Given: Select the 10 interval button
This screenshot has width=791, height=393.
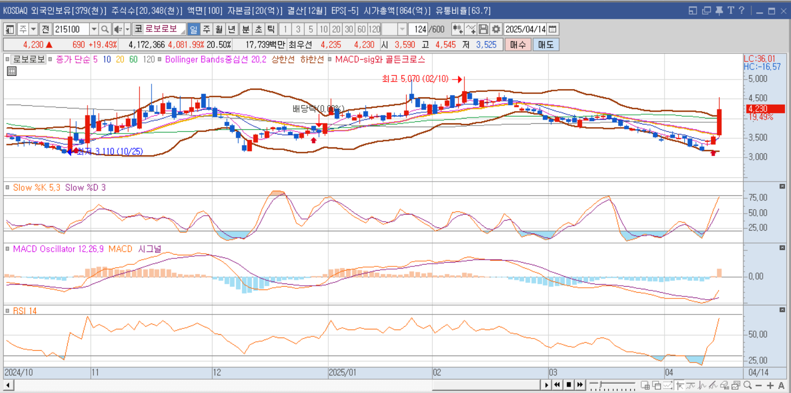Looking at the screenshot, I should 323,29.
